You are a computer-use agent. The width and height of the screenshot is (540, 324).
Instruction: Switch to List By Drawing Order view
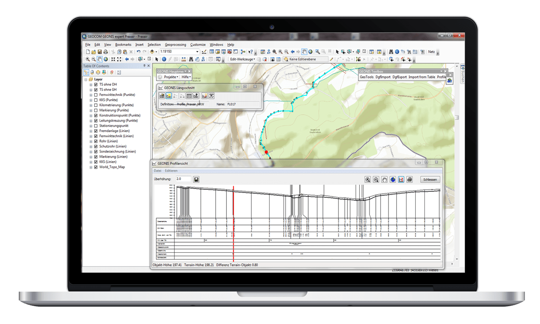[x=86, y=72]
